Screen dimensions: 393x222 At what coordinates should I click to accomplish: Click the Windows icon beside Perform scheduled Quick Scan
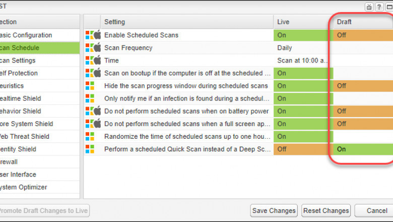tap(90, 149)
